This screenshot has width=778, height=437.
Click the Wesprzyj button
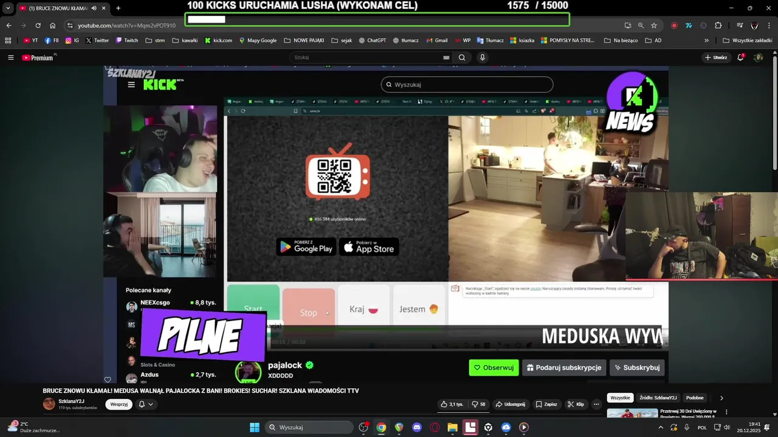(119, 404)
